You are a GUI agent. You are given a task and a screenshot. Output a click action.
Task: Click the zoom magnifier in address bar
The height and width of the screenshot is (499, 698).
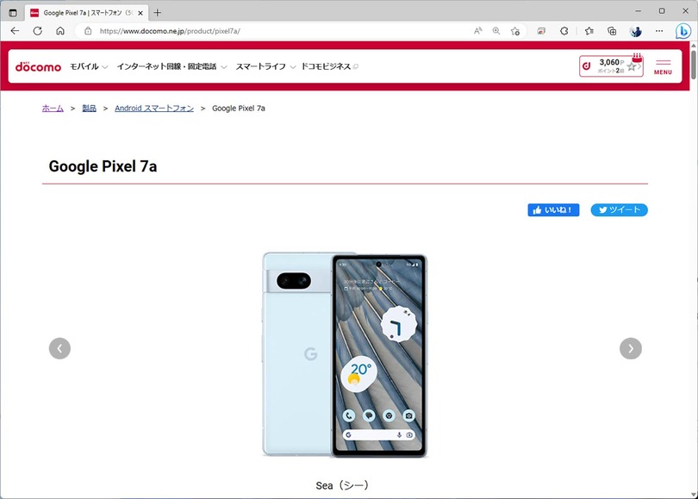click(x=496, y=30)
